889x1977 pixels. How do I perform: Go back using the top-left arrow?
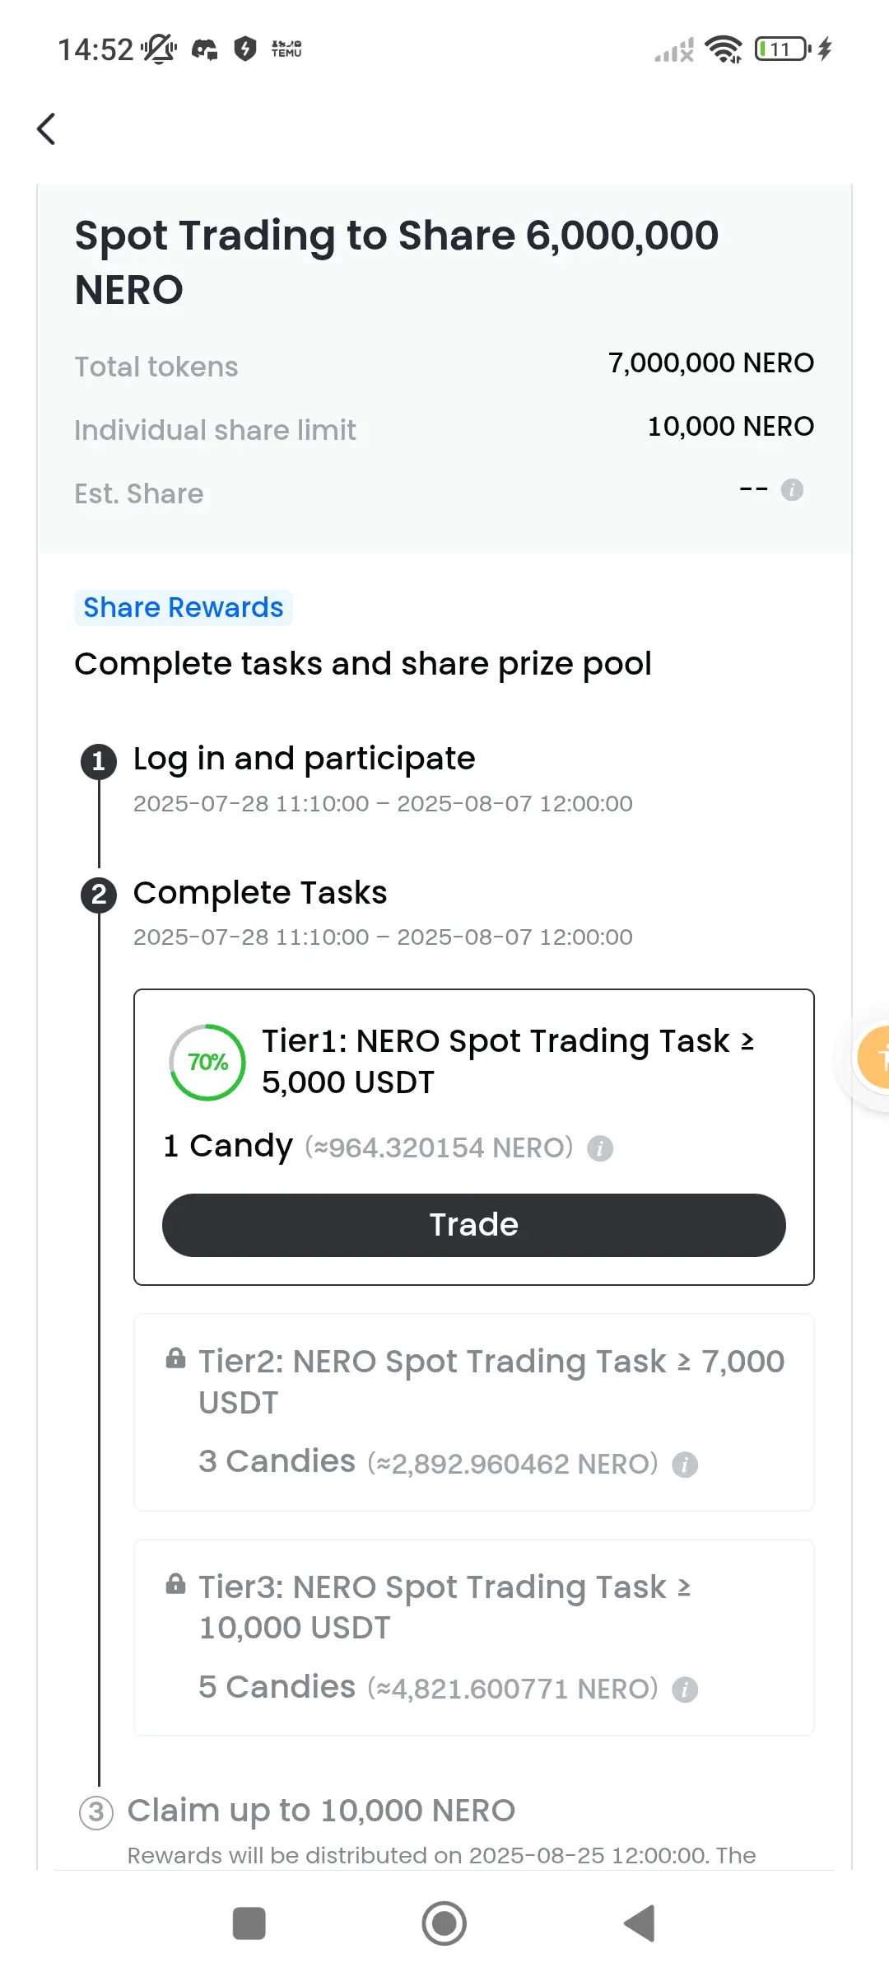tap(47, 129)
